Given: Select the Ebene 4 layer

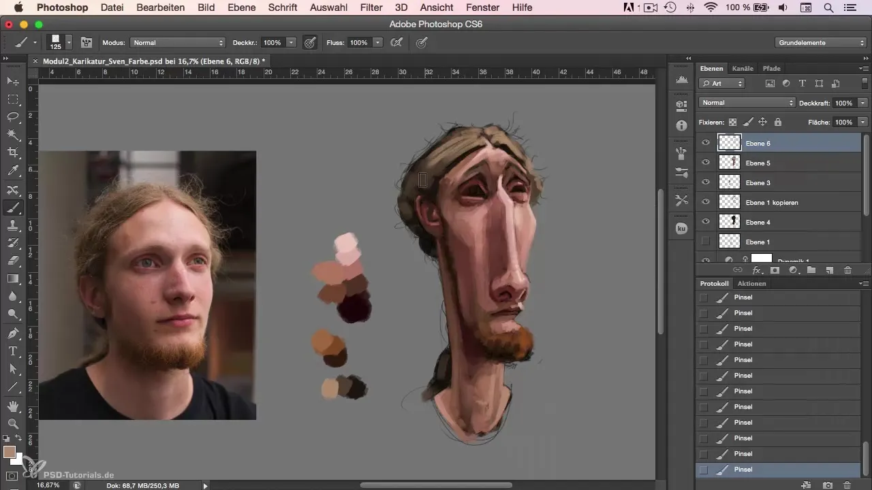Looking at the screenshot, I should point(779,222).
